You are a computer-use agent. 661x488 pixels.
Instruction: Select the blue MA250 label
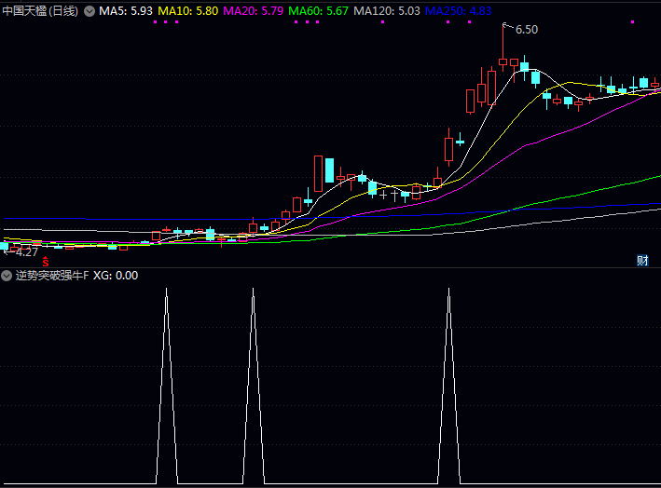tap(458, 11)
